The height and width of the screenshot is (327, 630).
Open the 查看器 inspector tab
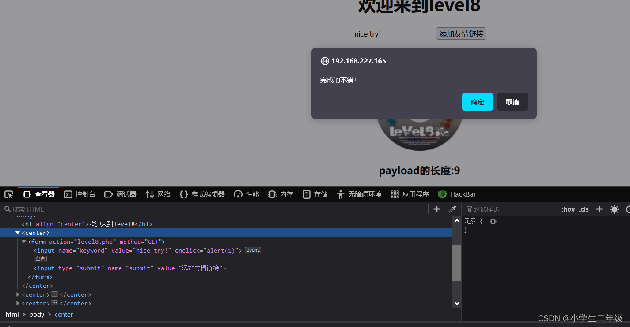[x=38, y=194]
